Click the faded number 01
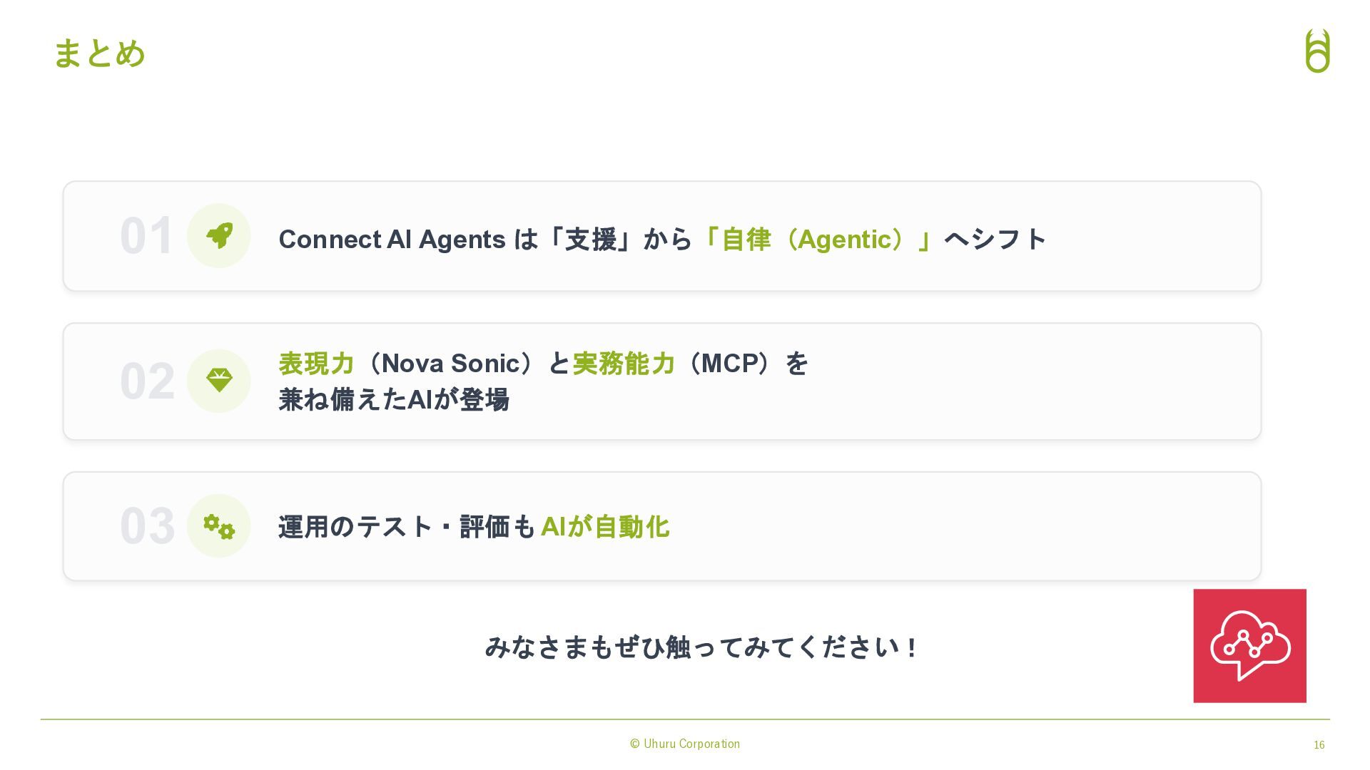The width and height of the screenshot is (1370, 770). click(x=146, y=236)
